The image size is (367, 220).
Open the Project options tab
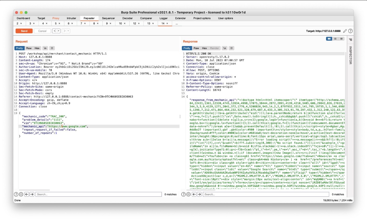(202, 18)
